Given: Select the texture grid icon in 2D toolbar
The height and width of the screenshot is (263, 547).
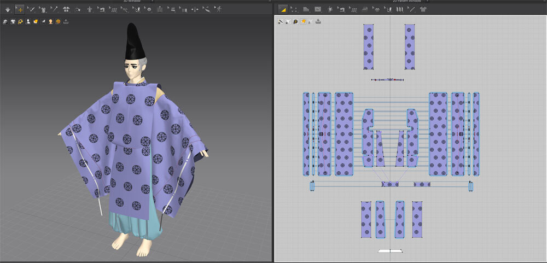Looking at the screenshot, I should coord(354,9).
